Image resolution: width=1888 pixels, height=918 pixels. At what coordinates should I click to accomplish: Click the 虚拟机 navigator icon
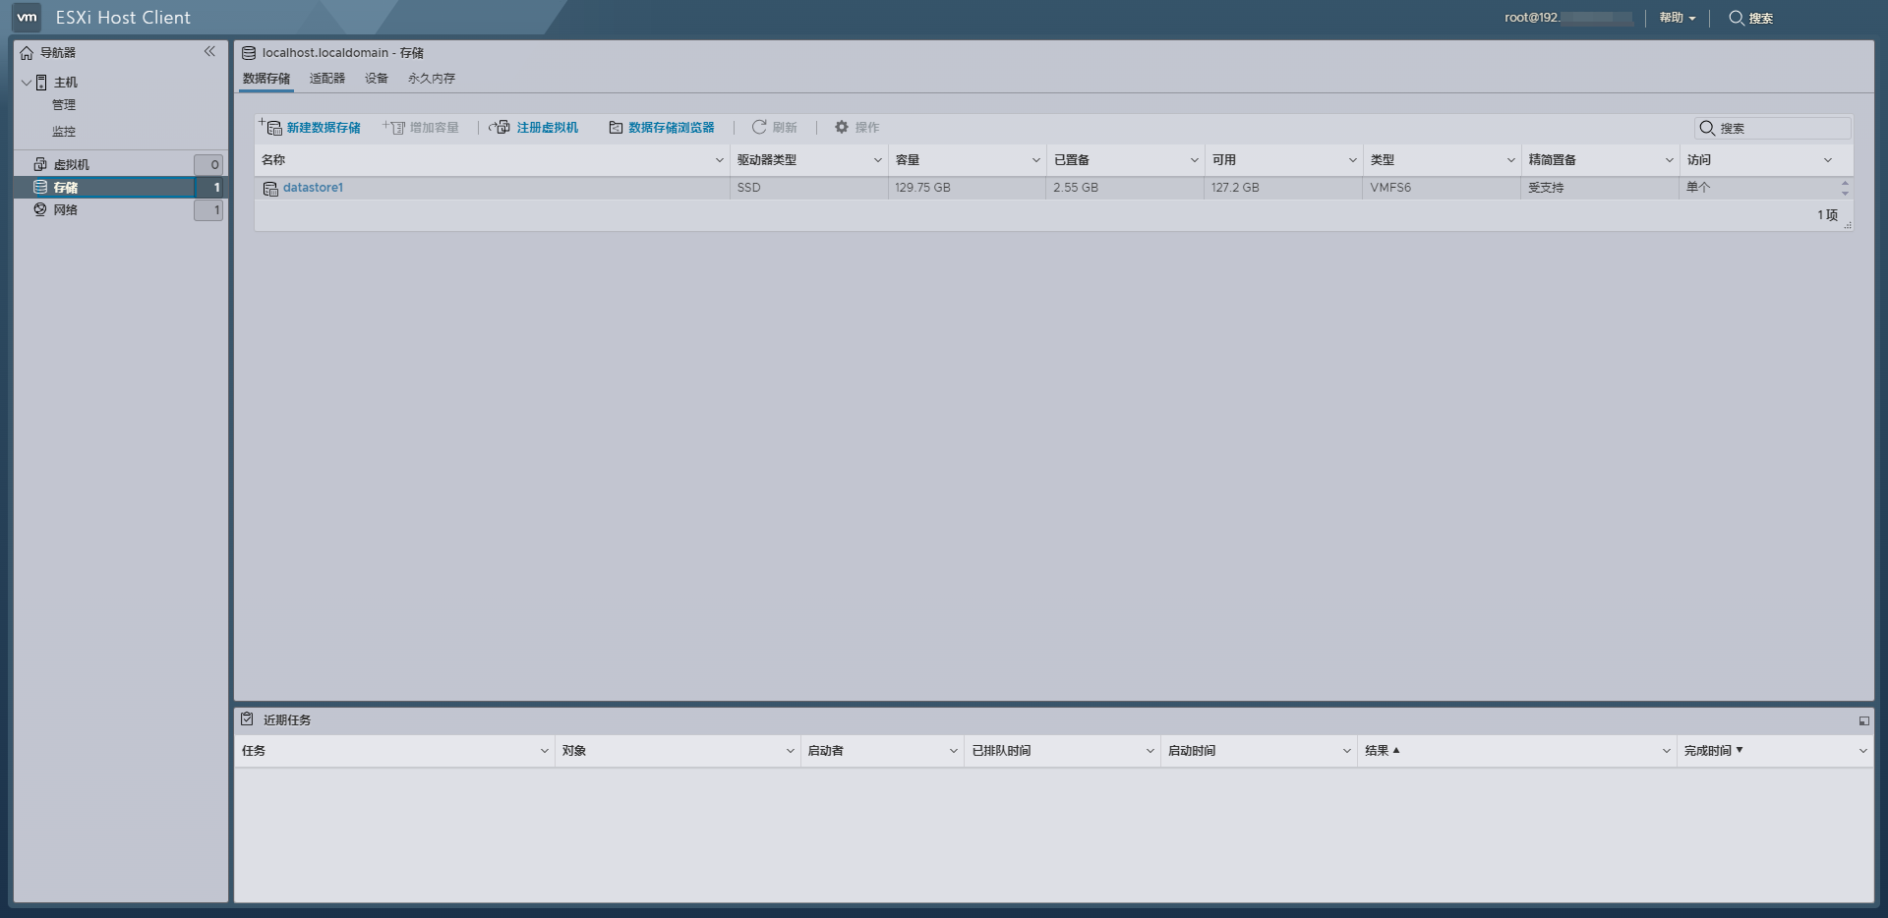[x=39, y=163]
